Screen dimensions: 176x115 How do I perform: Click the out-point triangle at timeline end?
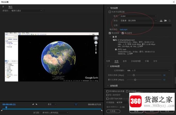pos(102,110)
